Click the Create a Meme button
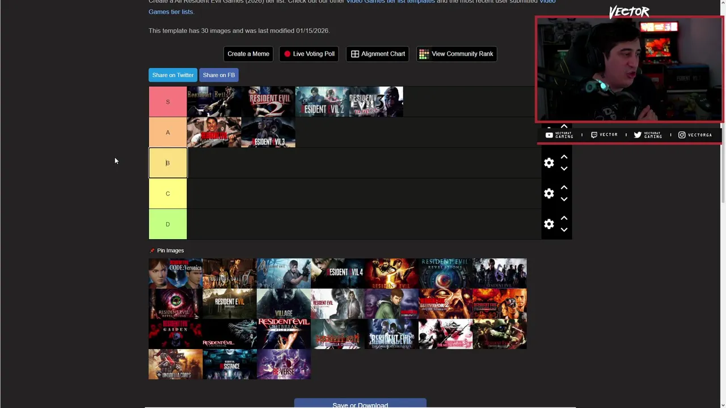This screenshot has height=408, width=726. [x=248, y=54]
